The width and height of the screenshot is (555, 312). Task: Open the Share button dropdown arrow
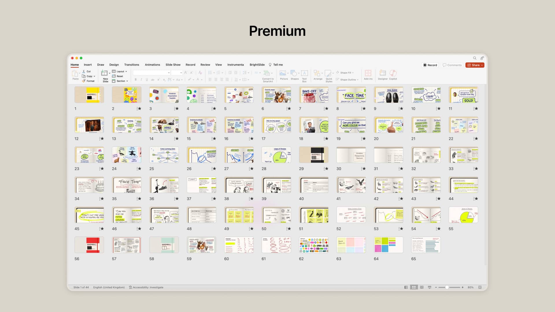click(482, 65)
